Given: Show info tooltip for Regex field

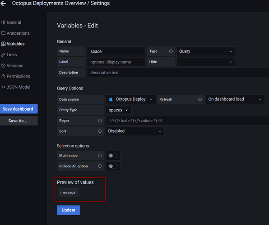Looking at the screenshot, I should (100, 121).
